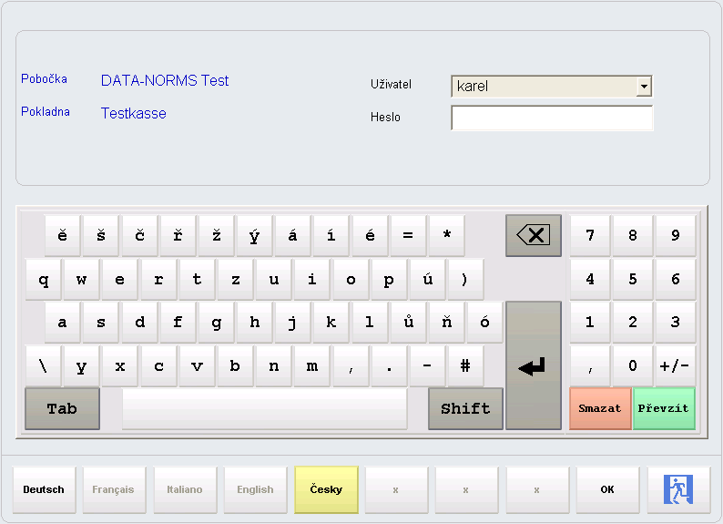This screenshot has height=524, width=723.
Task: Tap the numpad comma key
Action: tap(590, 365)
